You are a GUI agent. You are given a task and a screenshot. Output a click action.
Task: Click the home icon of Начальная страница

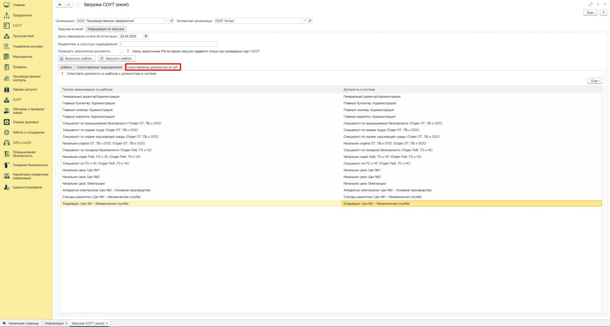(x=4, y=323)
